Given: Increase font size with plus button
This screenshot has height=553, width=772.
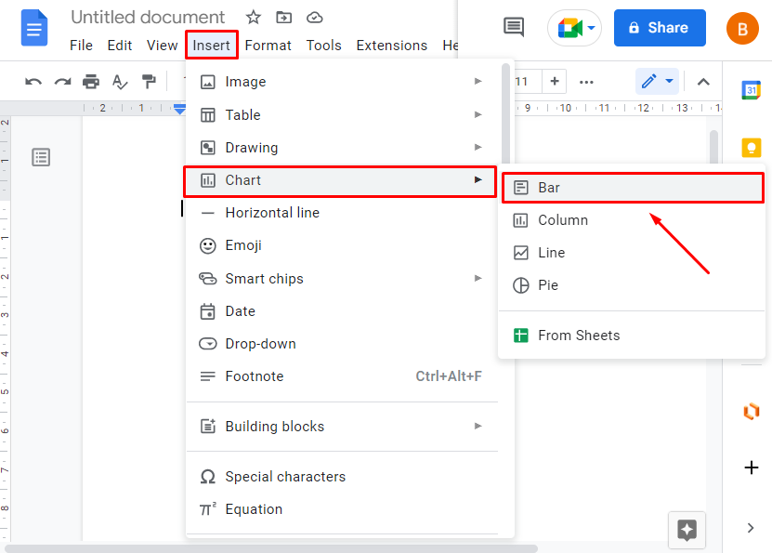Looking at the screenshot, I should coord(555,81).
